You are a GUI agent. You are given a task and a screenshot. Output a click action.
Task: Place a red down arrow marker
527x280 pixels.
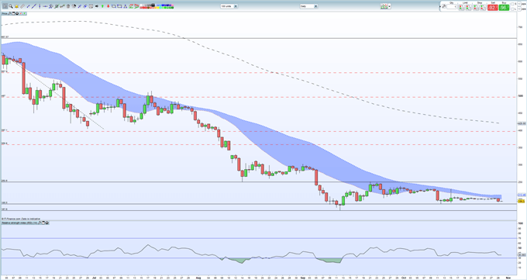tap(108, 6)
